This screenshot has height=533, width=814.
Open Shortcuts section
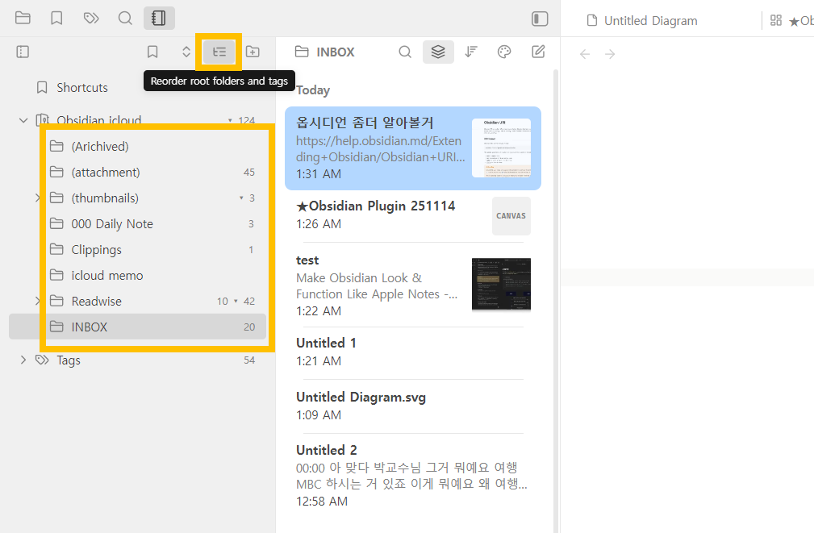click(x=82, y=88)
